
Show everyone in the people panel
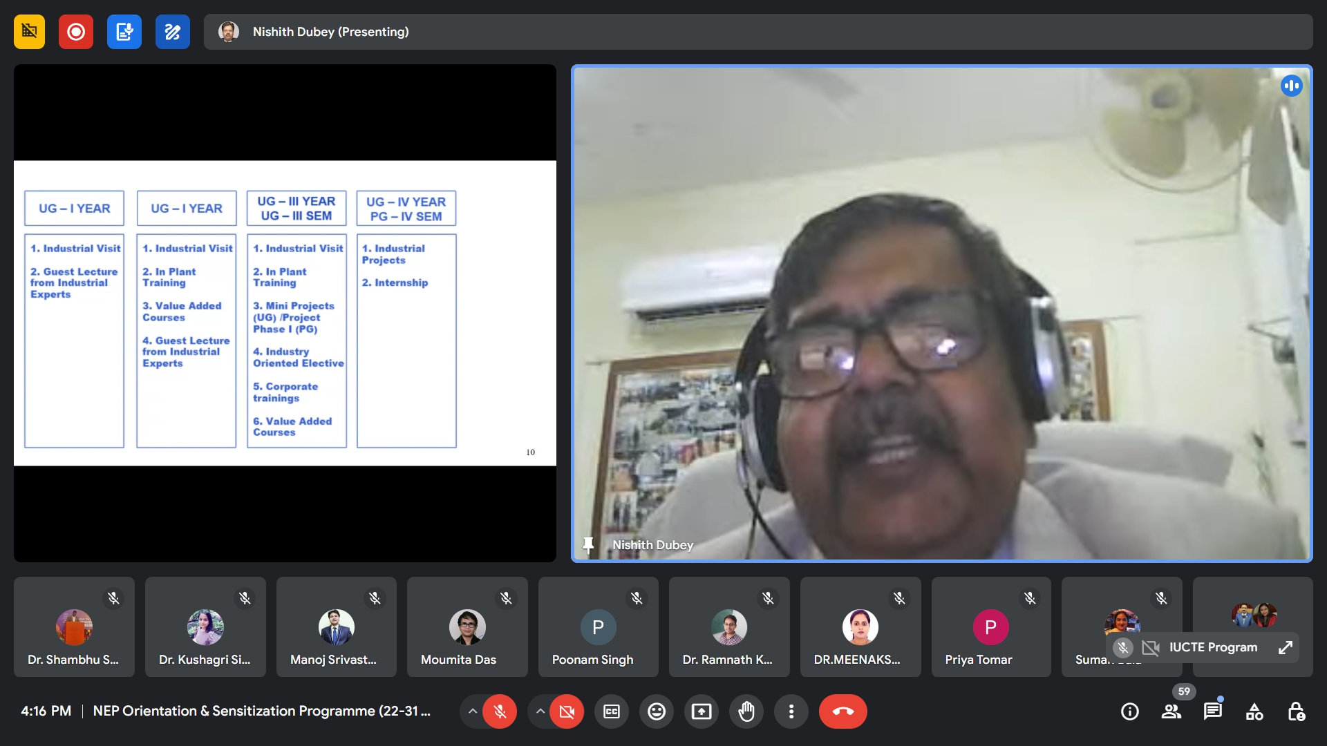click(x=1171, y=711)
